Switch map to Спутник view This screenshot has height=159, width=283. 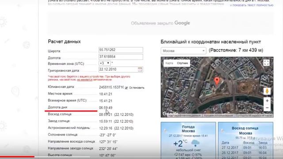tap(183, 63)
